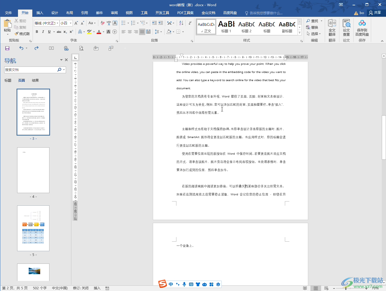Switch to navigation Headings (标题) tab

[8, 81]
